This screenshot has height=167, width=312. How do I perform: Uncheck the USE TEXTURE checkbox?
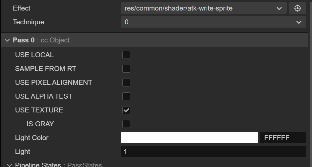pyautogui.click(x=126, y=110)
